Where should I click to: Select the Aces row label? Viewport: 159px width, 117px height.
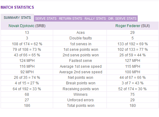click(81, 33)
